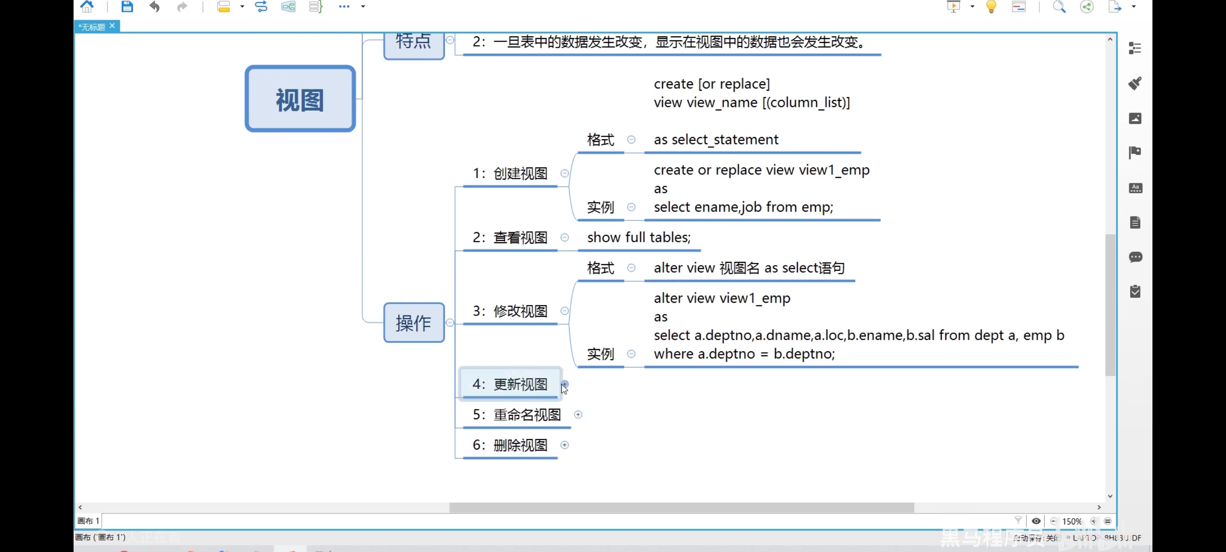The height and width of the screenshot is (552, 1226).
Task: Expand the 6: 删除视图 node
Action: (564, 445)
